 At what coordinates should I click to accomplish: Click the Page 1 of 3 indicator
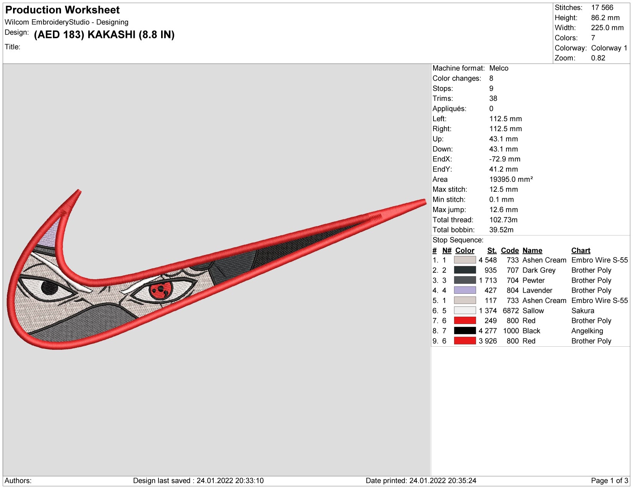pyautogui.click(x=610, y=481)
